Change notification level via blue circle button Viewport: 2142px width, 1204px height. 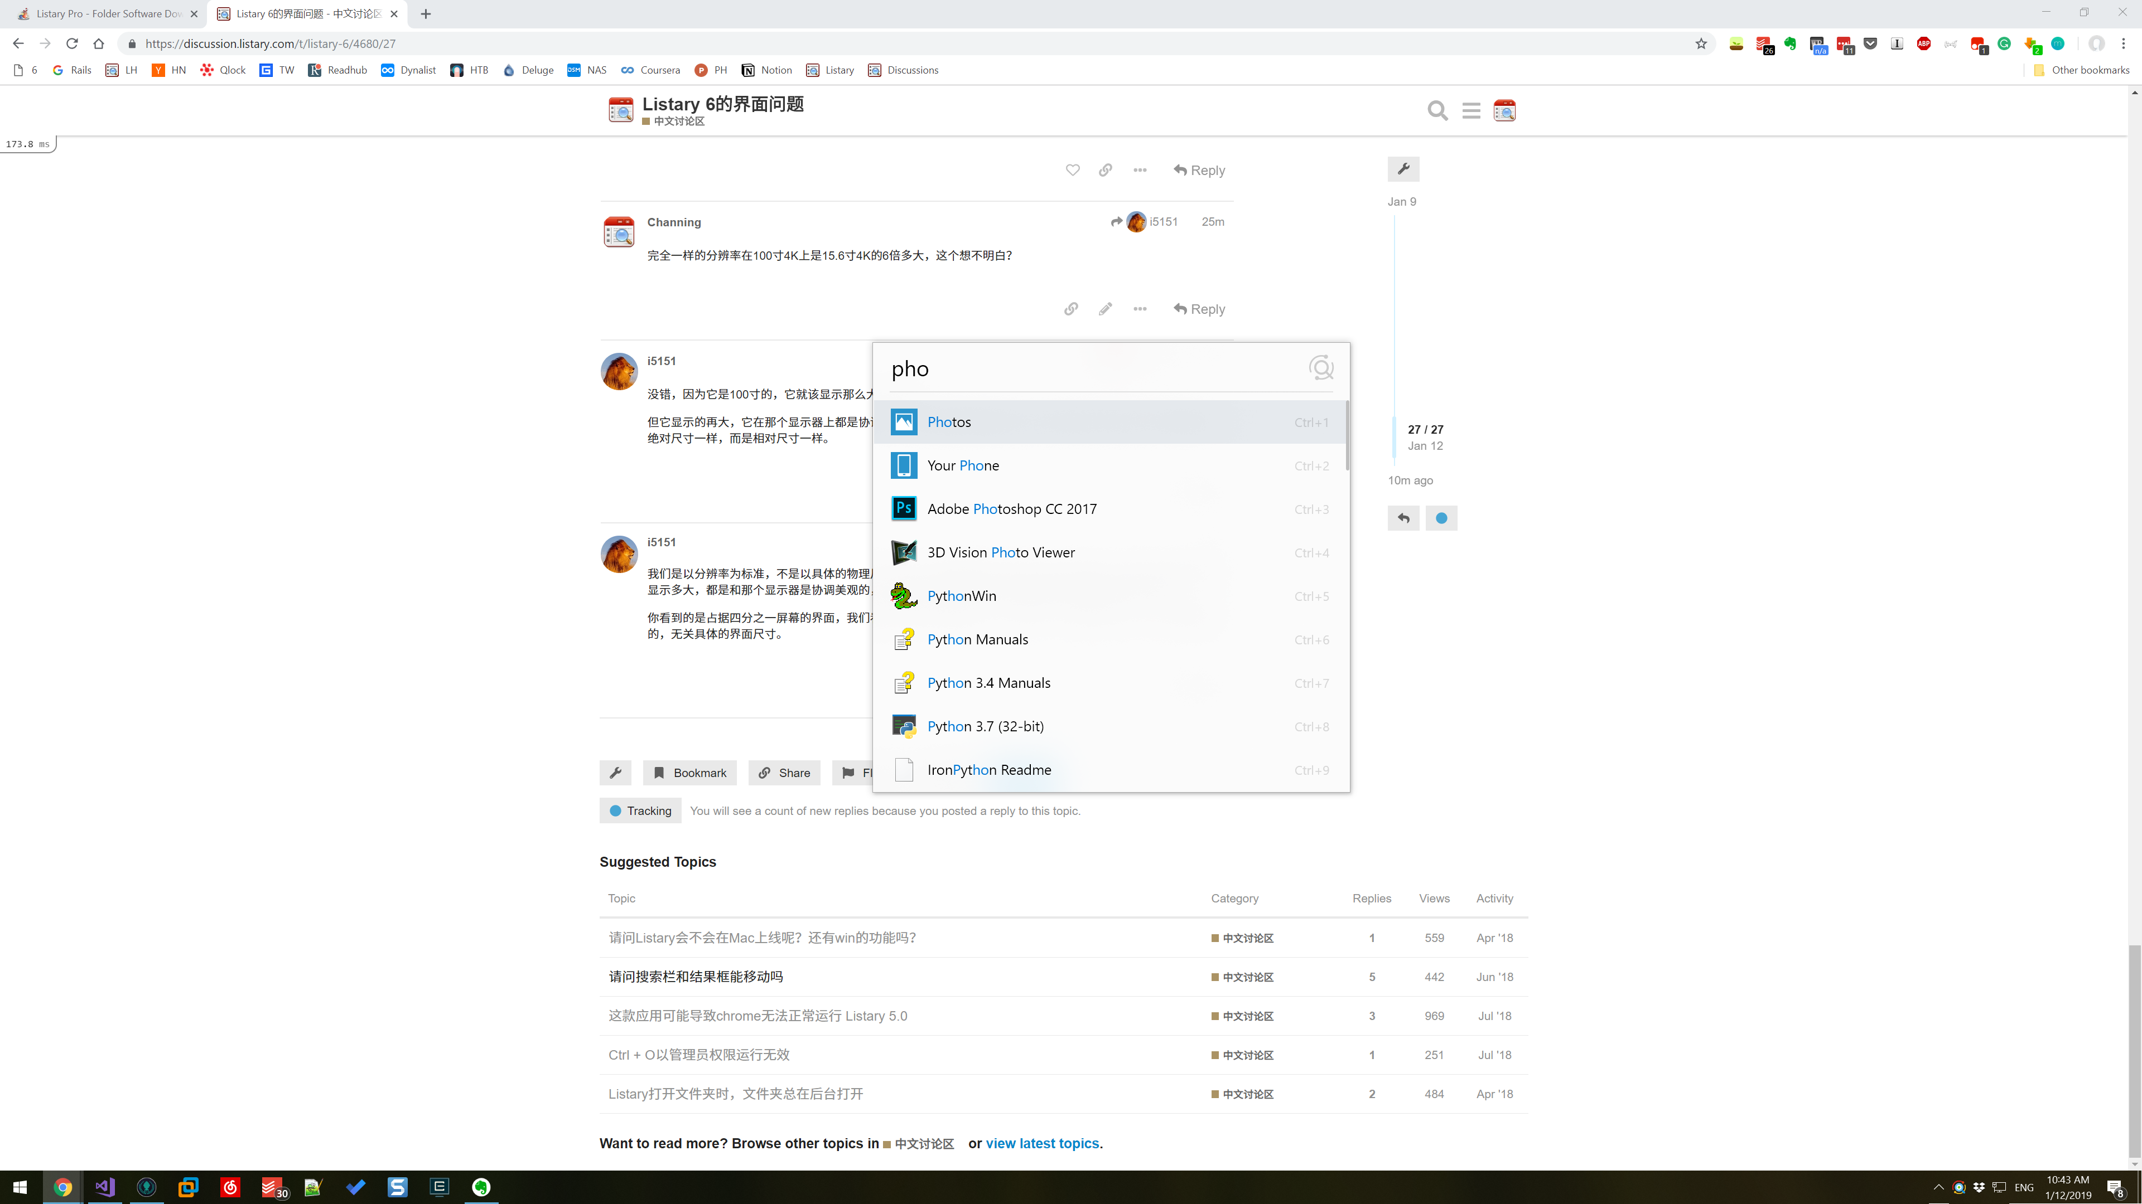click(x=1441, y=518)
